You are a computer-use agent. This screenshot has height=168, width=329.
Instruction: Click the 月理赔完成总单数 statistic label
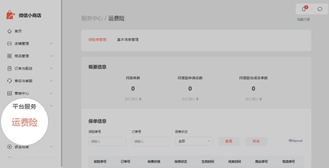point(253,78)
